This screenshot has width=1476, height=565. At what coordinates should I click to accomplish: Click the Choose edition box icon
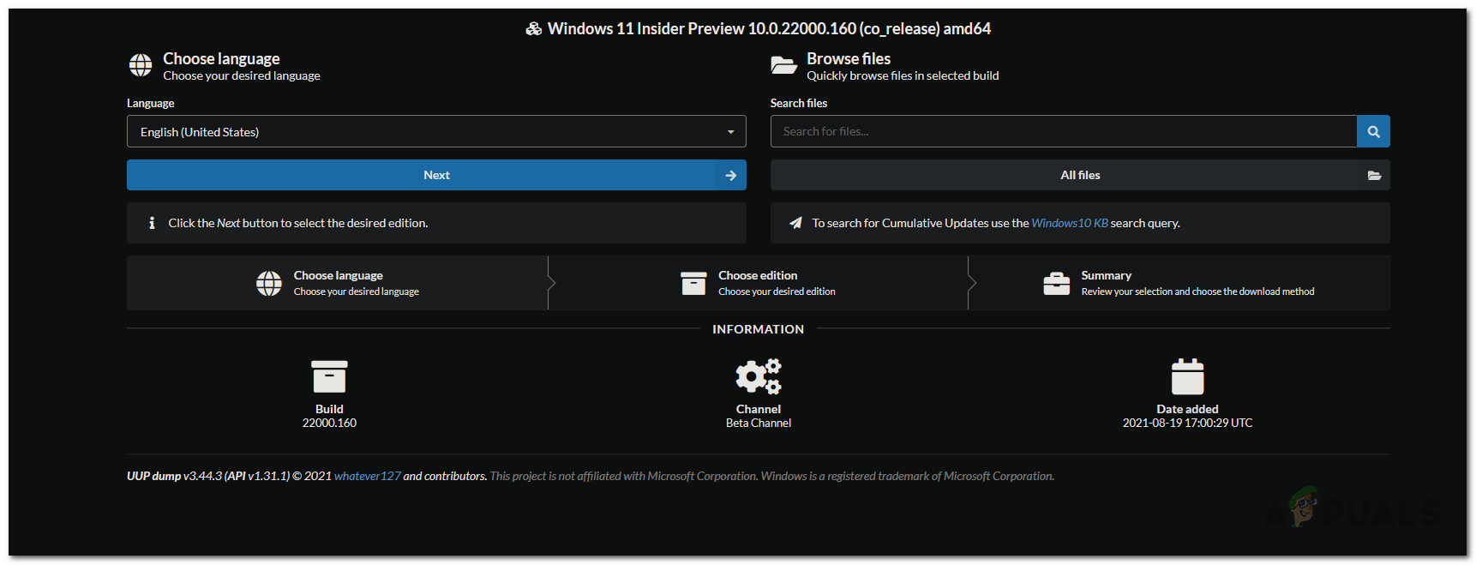693,283
